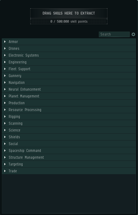Expand the Science group triangle
138x215 pixels.
[x=5, y=130]
